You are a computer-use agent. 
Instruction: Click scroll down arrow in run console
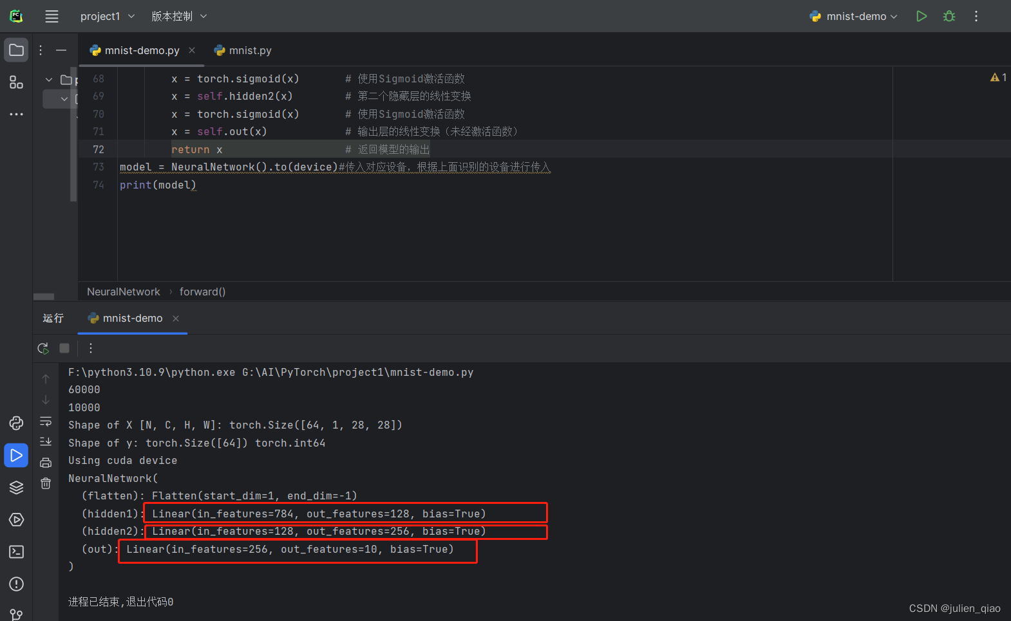[46, 400]
